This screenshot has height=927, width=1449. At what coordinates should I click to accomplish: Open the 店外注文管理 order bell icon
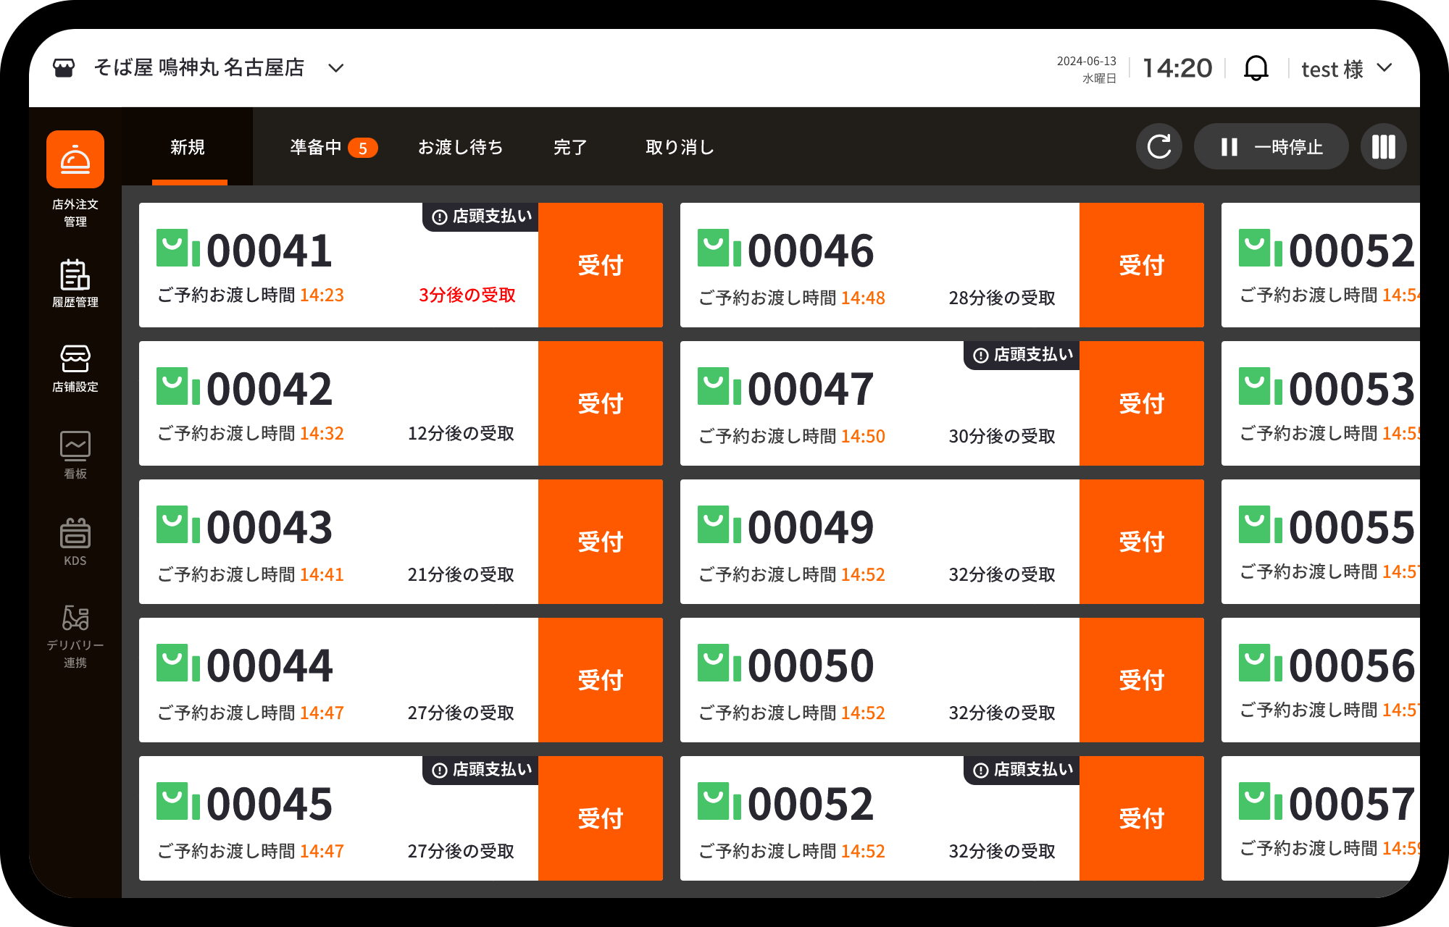[75, 159]
